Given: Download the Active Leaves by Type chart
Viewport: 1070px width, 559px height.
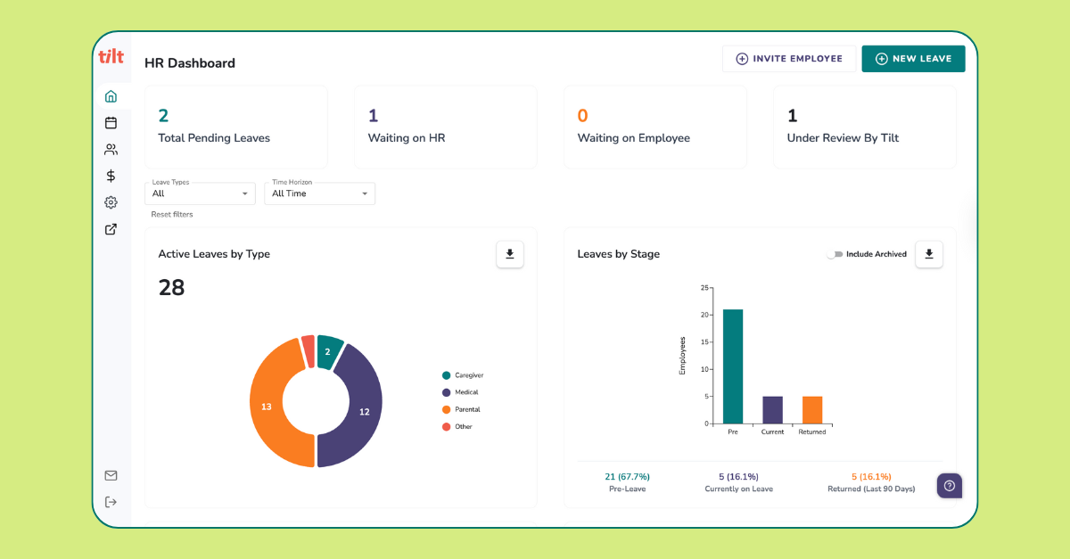Looking at the screenshot, I should coord(509,254).
